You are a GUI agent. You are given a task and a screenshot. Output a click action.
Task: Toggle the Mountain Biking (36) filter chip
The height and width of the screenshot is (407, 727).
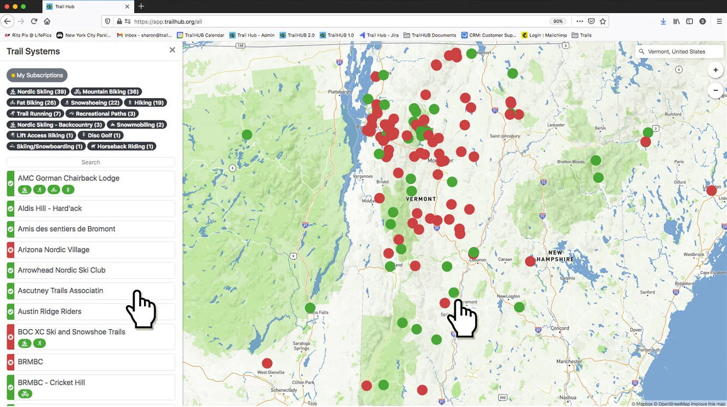coord(106,92)
